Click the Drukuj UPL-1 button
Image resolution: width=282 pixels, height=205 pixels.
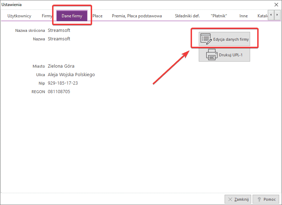224,55
